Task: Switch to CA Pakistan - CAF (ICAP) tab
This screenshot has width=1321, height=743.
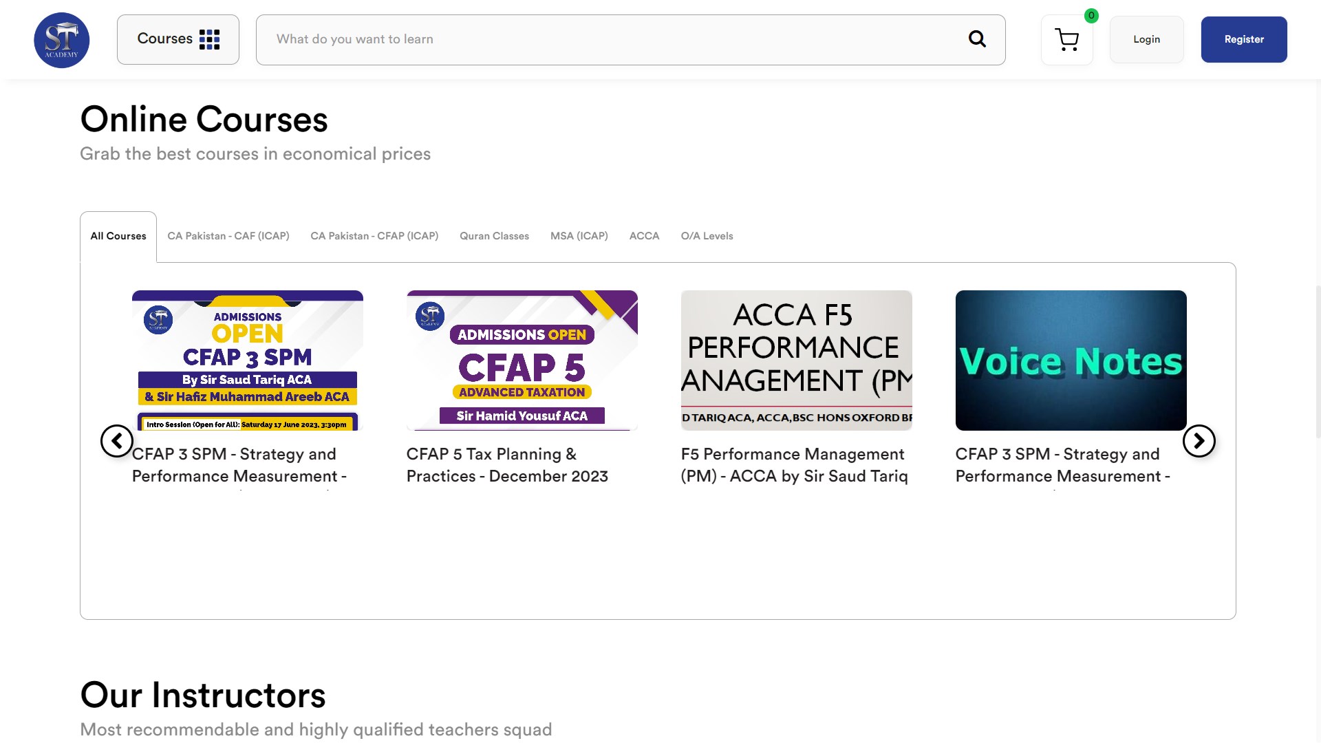Action: 228,236
